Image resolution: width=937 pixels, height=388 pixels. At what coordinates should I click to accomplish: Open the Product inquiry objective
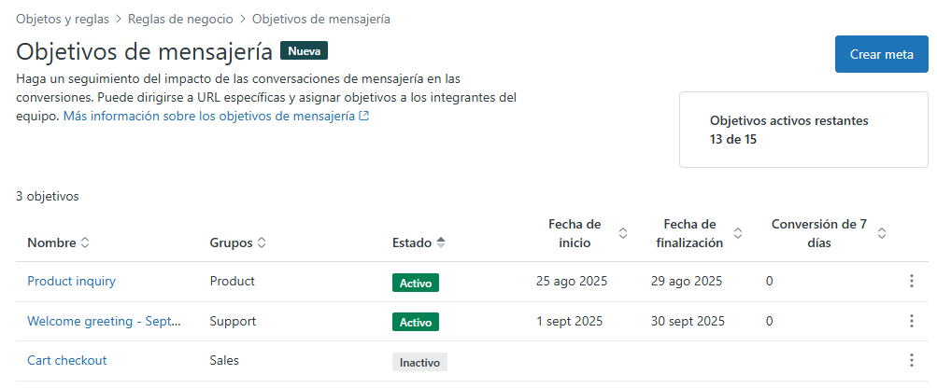click(x=71, y=281)
